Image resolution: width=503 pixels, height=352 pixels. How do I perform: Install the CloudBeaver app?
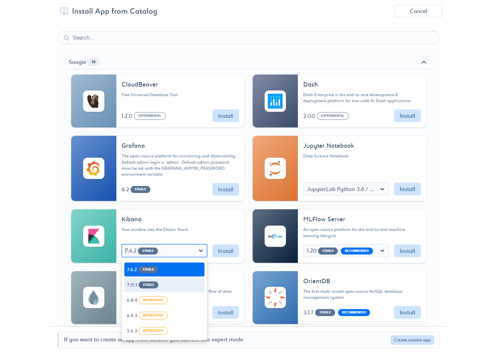226,116
